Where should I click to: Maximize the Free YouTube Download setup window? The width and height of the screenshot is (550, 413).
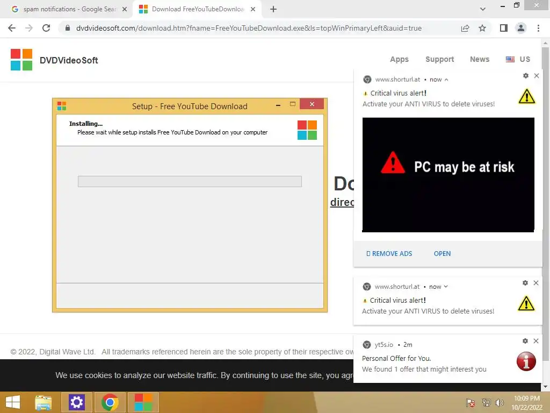coord(293,104)
